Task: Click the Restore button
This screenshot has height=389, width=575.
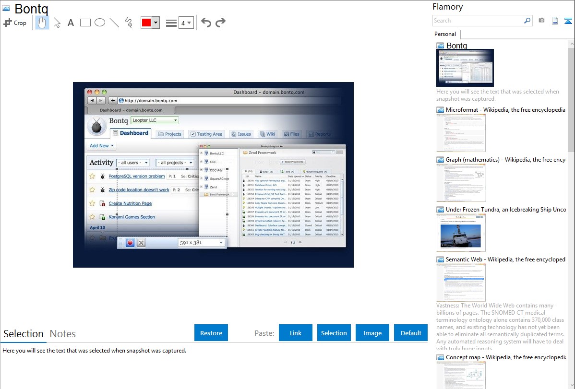Action: [x=211, y=333]
